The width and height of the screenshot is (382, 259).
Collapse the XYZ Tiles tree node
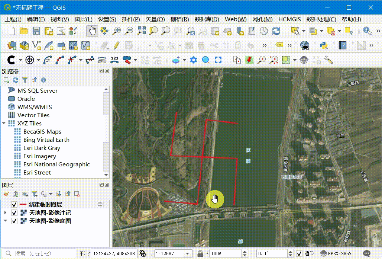point(4,123)
